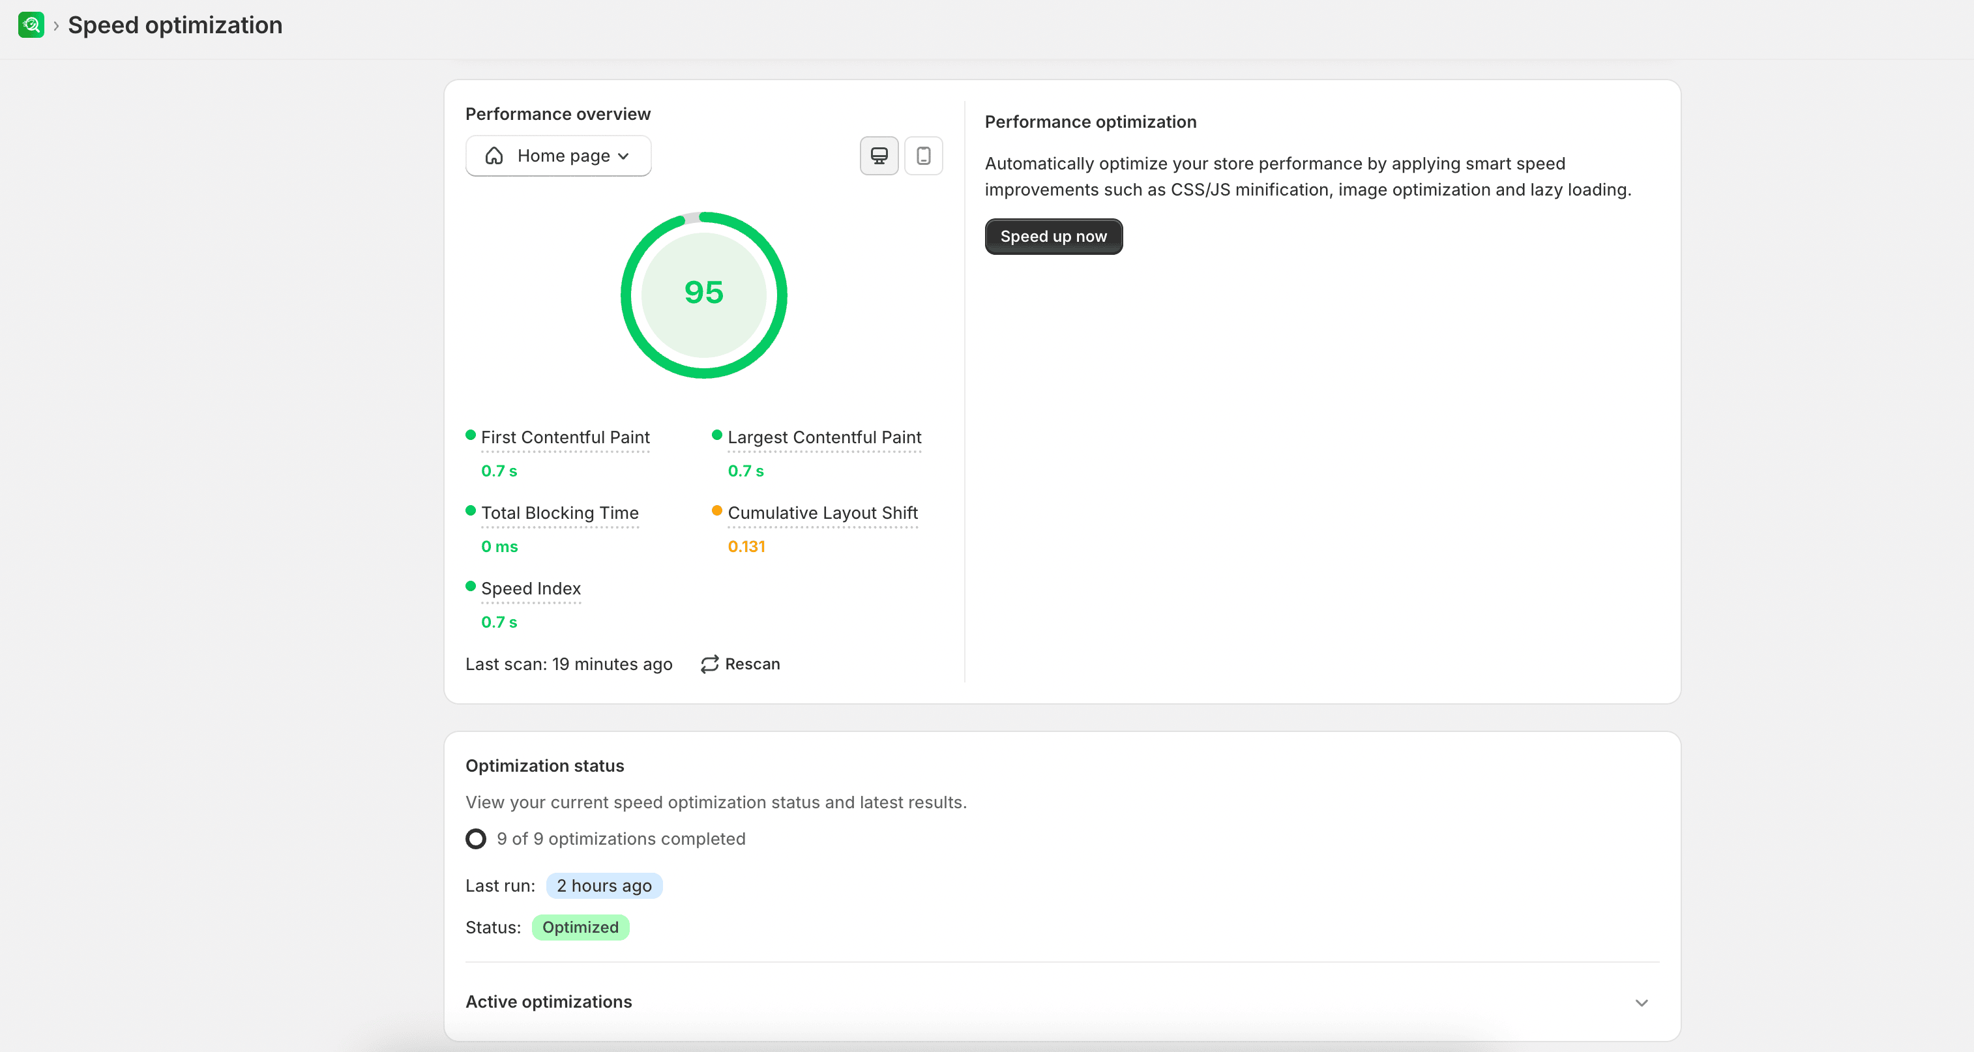Click the Speed optimization page title
The image size is (1974, 1052).
click(x=175, y=25)
